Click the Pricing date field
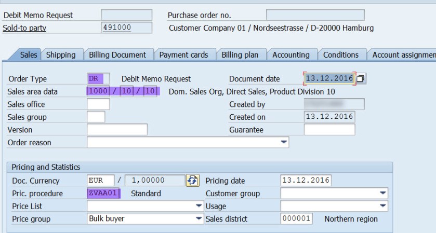 coord(306,181)
